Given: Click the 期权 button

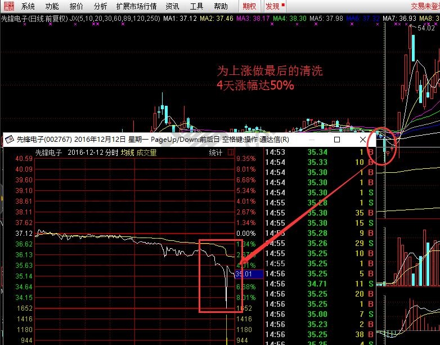Looking at the screenshot, I should tap(249, 6).
